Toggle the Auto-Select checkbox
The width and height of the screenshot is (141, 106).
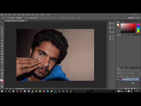coord(8,18)
